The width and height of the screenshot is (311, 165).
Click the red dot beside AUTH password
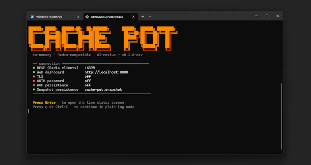[34, 81]
